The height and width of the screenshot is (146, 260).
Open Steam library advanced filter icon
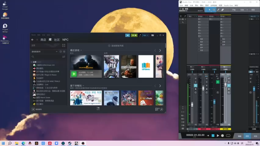[x=64, y=57]
